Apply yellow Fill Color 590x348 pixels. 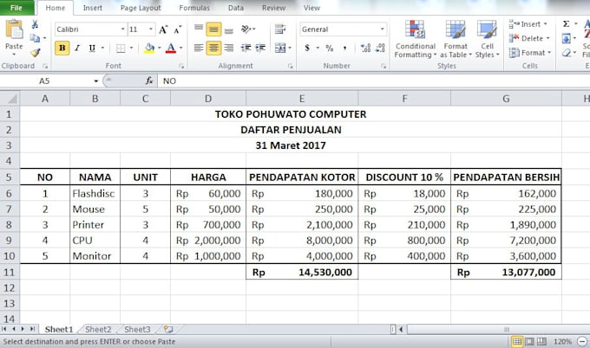(149, 48)
